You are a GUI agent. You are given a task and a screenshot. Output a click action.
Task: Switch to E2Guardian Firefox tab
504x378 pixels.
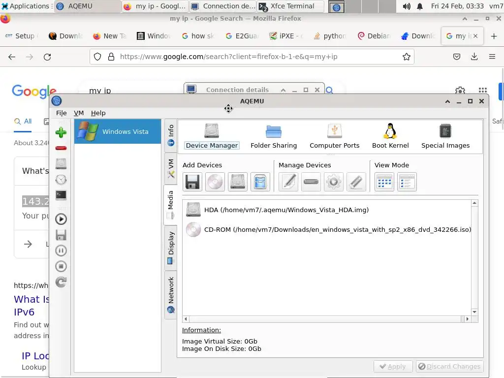pyautogui.click(x=242, y=36)
